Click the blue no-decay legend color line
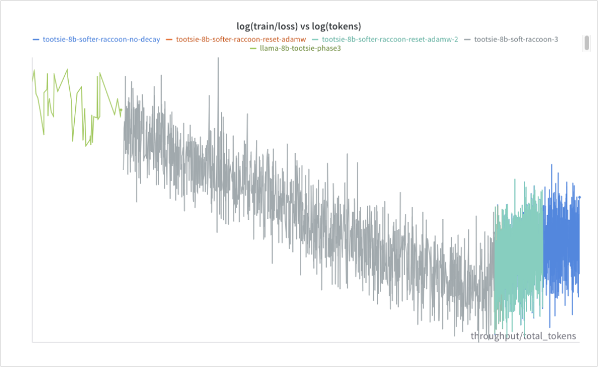Image resolution: width=598 pixels, height=367 pixels. [x=36, y=40]
